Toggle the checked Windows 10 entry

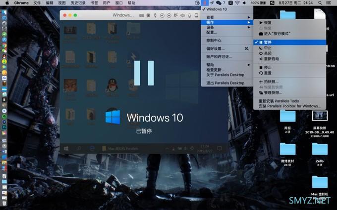point(227,9)
